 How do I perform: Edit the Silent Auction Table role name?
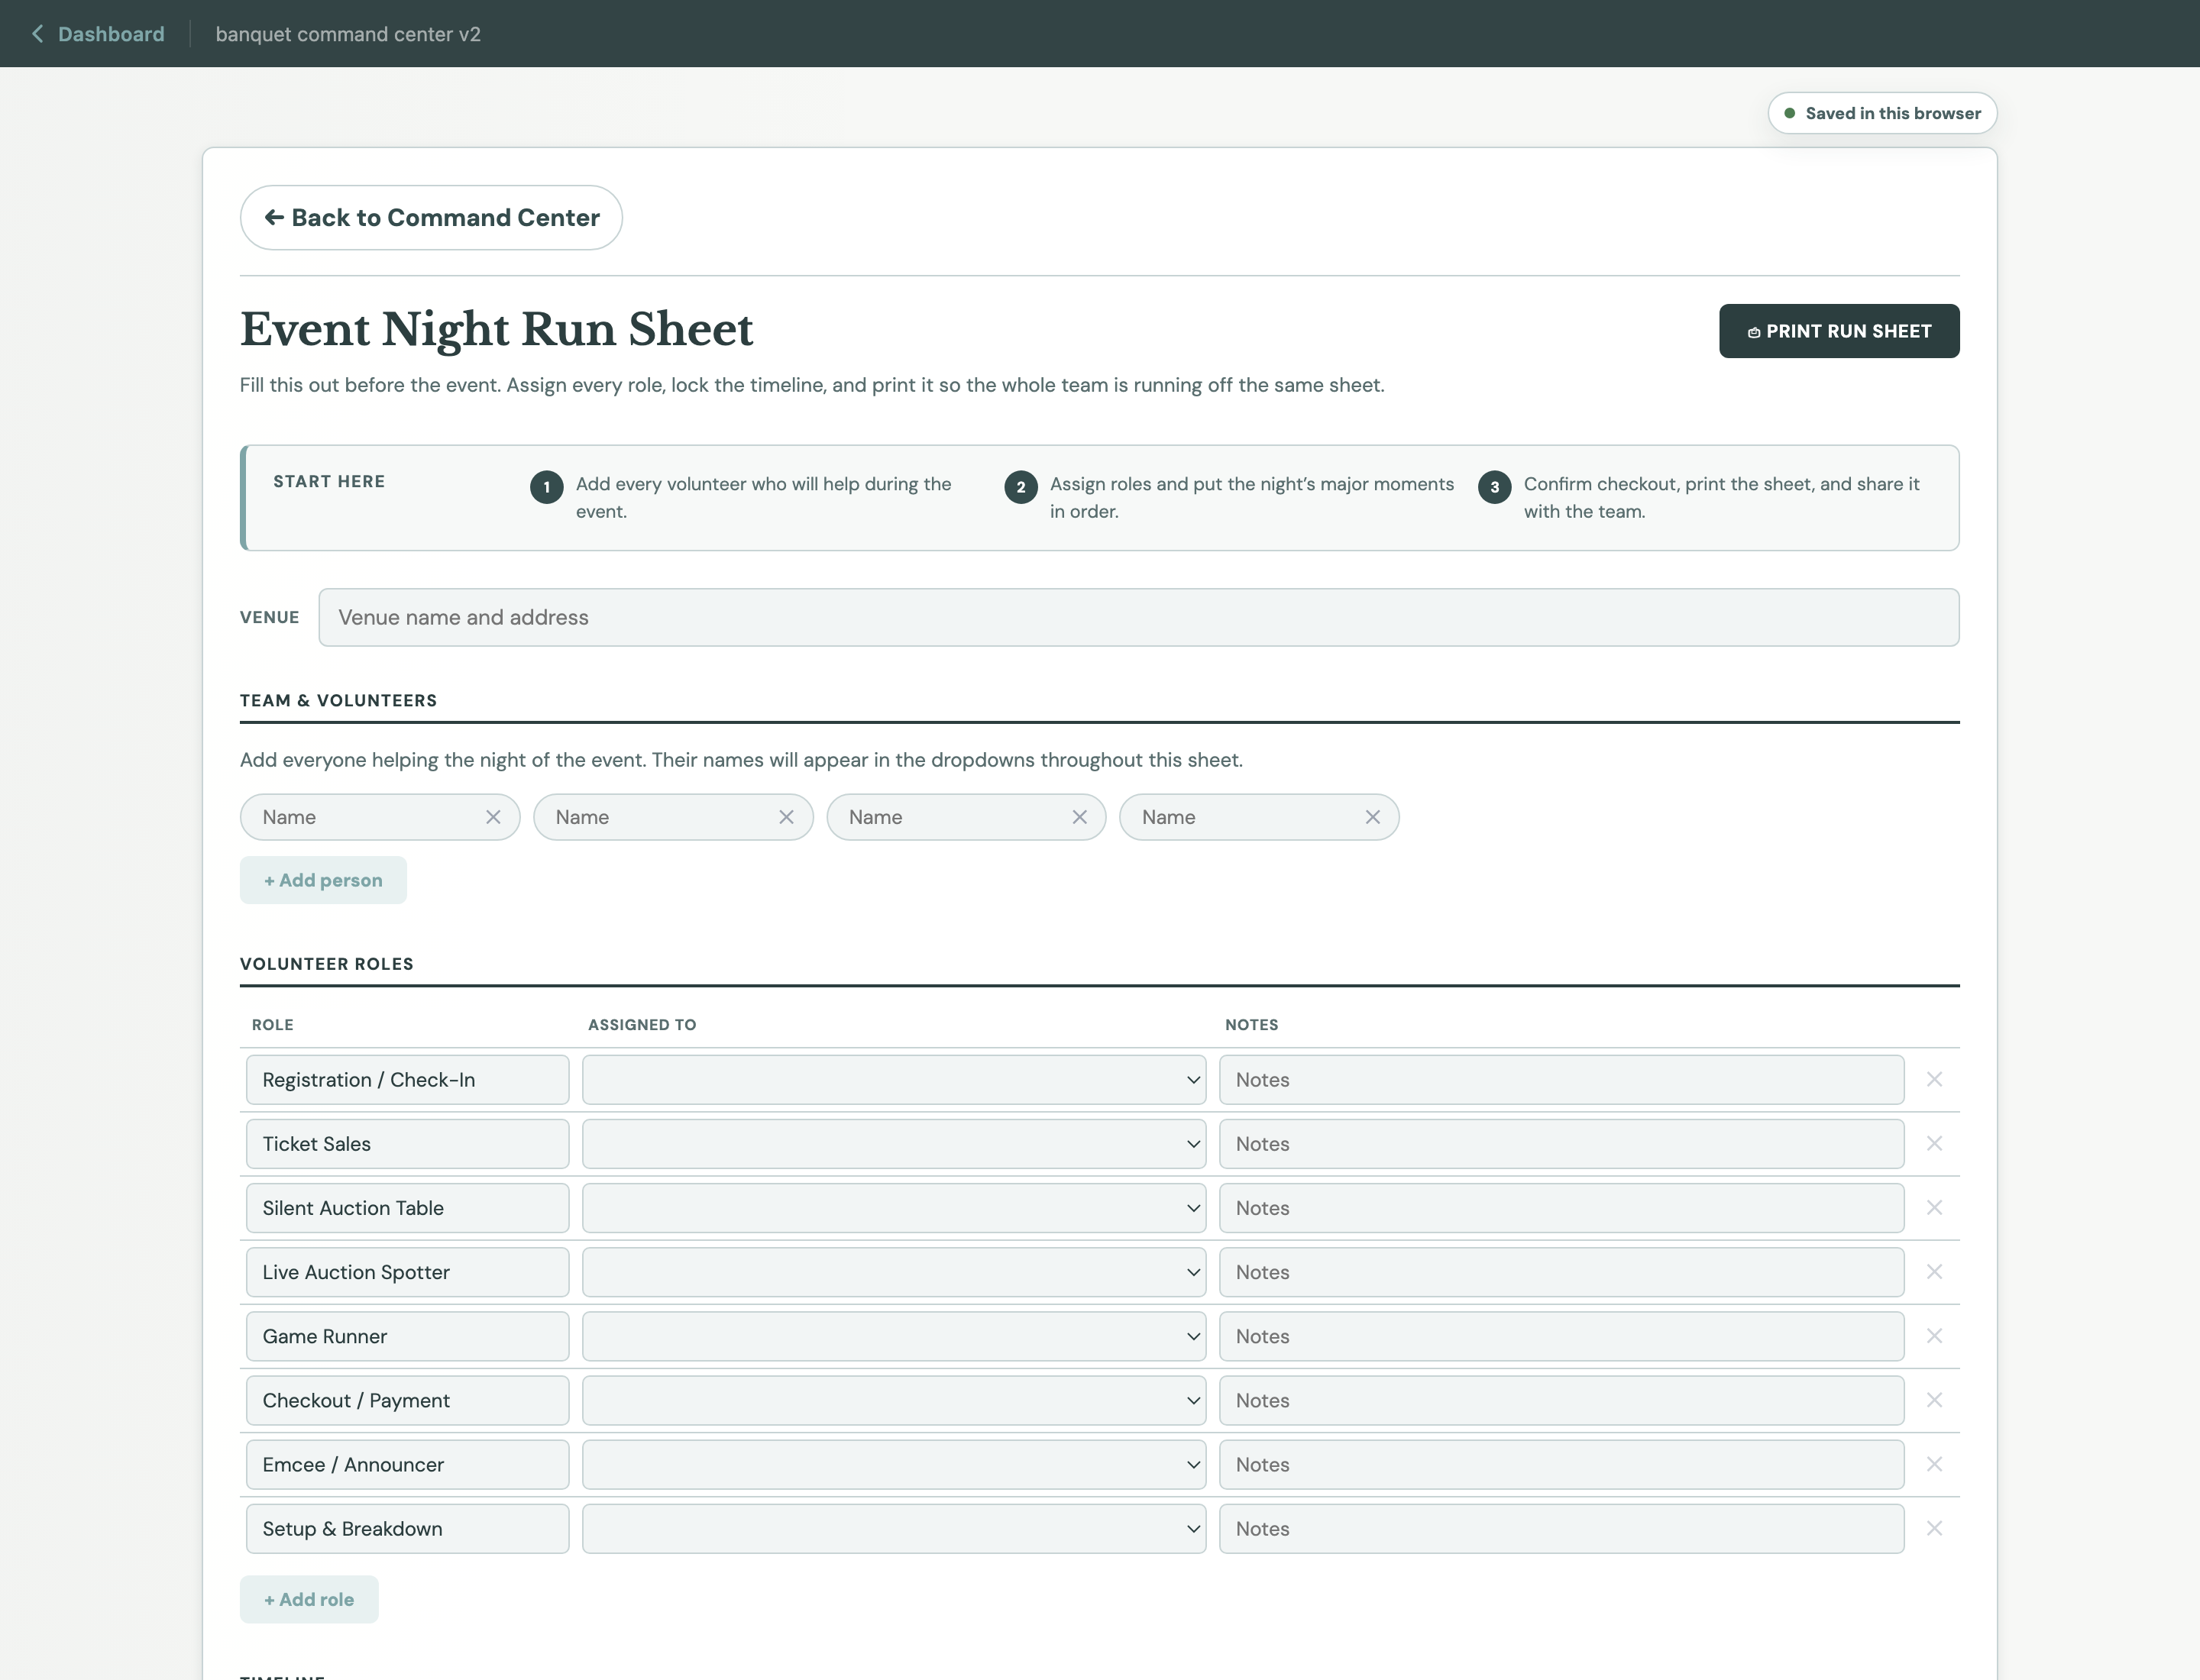(x=407, y=1208)
